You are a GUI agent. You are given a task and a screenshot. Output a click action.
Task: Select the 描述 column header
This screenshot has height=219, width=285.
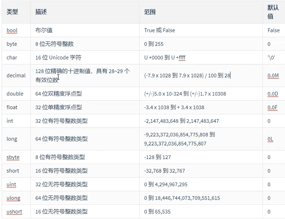tap(41, 12)
